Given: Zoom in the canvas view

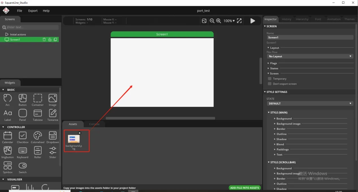Looking at the screenshot, I should pyautogui.click(x=218, y=21).
